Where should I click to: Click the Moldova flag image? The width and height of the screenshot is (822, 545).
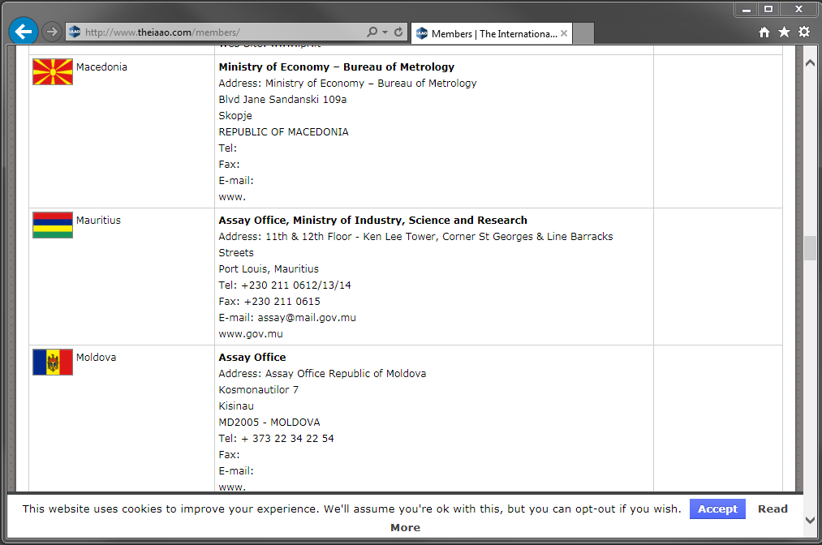coord(53,362)
